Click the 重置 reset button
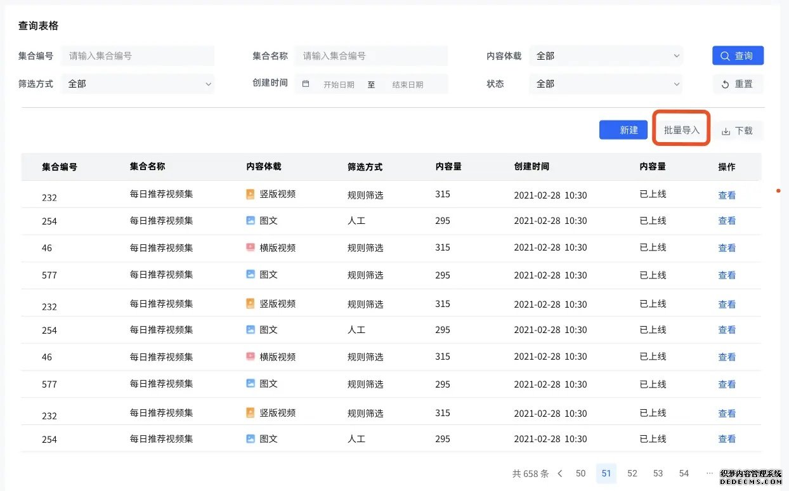Screen dimensions: 789x491 point(738,84)
